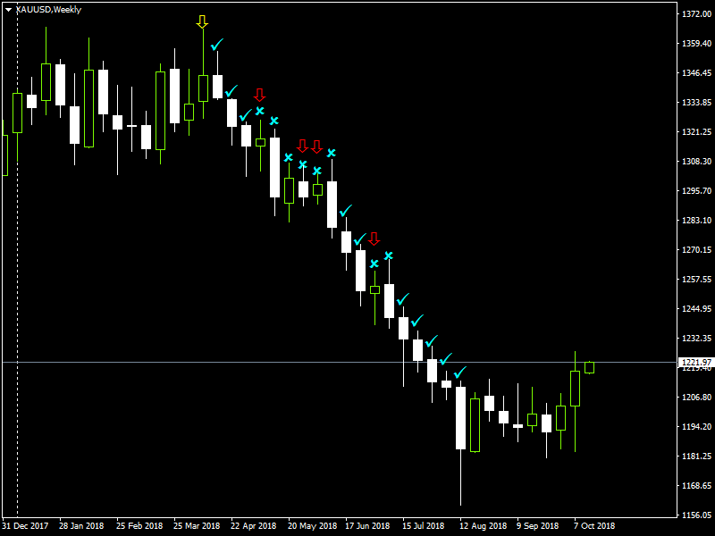Select the yellow down arrow signal
This screenshot has width=715, height=536.
[203, 21]
